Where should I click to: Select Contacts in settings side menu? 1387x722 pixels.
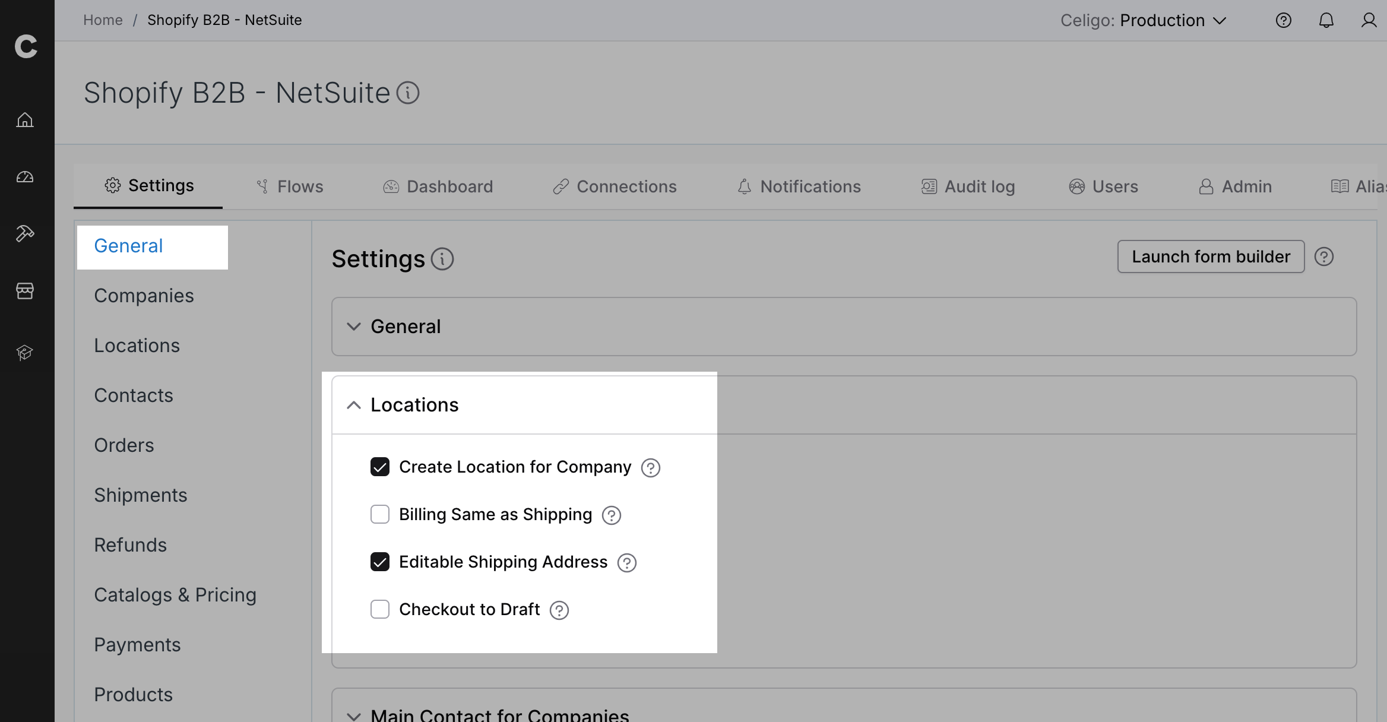[x=134, y=395]
